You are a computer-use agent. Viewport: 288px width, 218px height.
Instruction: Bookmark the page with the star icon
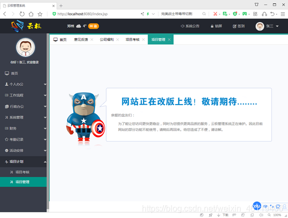(40, 14)
